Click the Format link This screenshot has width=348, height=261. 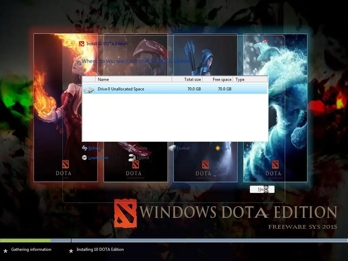coord(183,148)
